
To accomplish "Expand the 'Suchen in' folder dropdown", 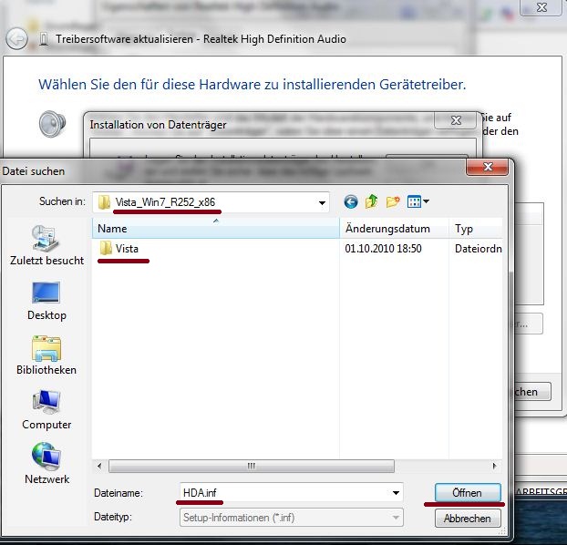I will click(x=322, y=202).
